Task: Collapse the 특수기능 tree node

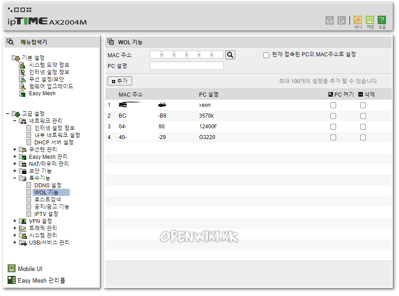Action: tap(15, 178)
